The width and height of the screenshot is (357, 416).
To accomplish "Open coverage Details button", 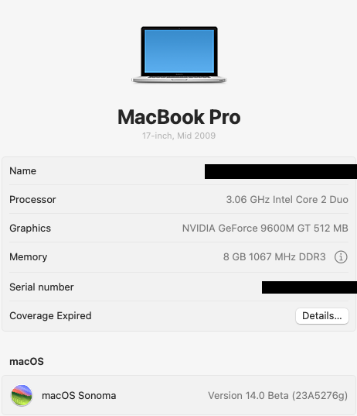I will pos(321,316).
